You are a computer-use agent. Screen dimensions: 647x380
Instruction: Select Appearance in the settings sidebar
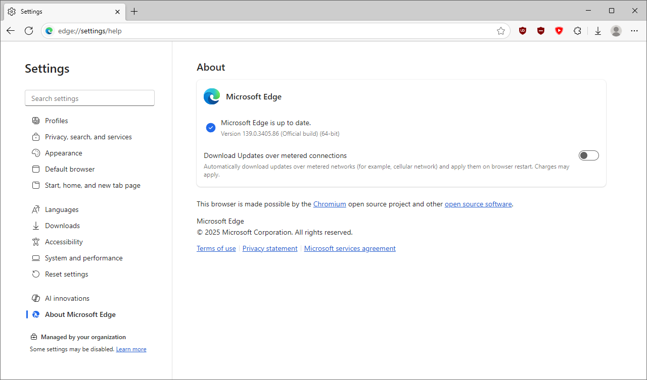pos(63,153)
